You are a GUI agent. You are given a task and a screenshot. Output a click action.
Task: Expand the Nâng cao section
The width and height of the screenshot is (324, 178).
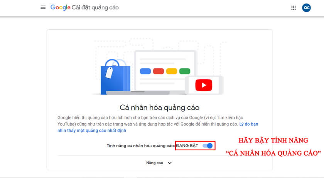click(x=159, y=163)
